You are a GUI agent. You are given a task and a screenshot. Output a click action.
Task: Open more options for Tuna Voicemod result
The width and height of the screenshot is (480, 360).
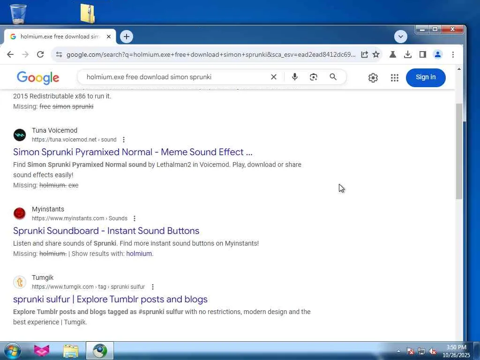(x=124, y=140)
